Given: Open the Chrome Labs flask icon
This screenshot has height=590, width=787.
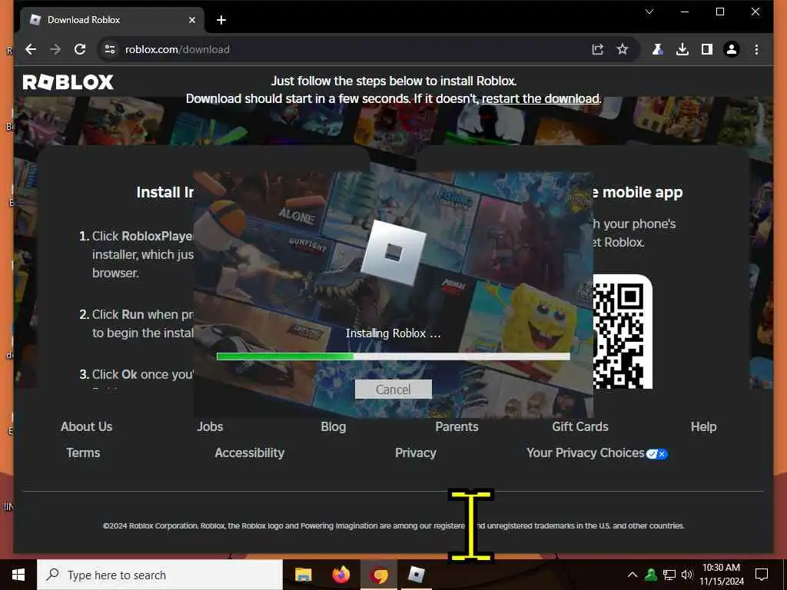Looking at the screenshot, I should click(658, 49).
